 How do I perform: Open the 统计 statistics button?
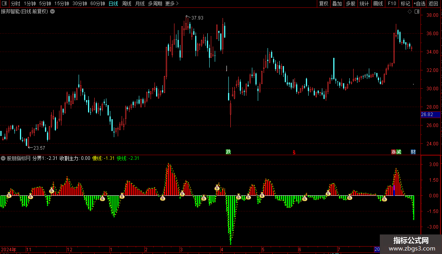click(364, 4)
